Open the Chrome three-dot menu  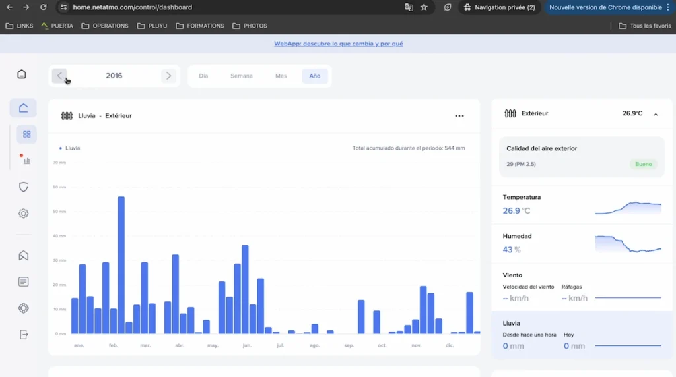coord(668,7)
